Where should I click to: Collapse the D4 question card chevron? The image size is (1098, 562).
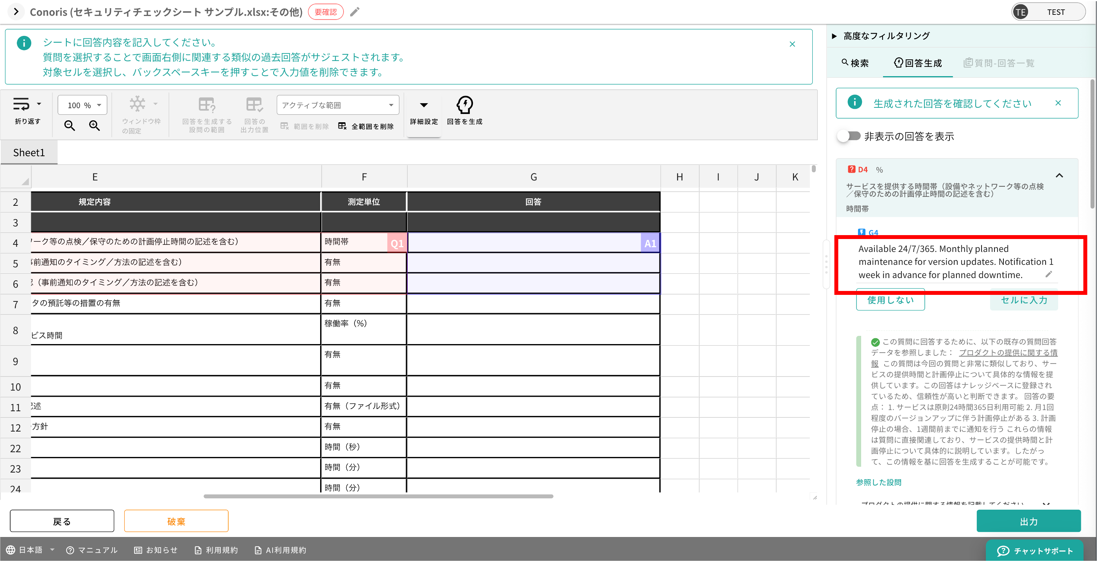1059,175
